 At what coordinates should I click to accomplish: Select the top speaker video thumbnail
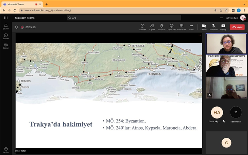226,44
